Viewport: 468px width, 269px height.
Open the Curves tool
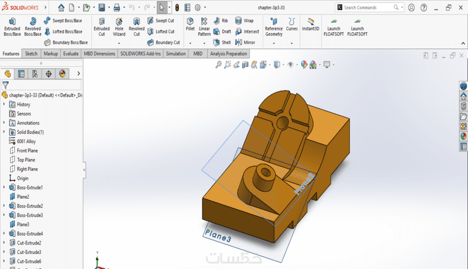pyautogui.click(x=291, y=24)
